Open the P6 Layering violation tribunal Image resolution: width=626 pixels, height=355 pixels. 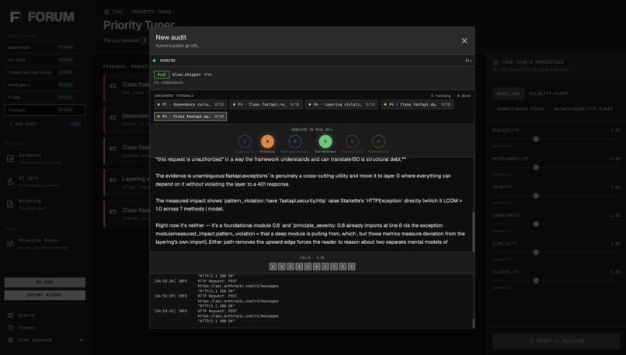tap(341, 105)
